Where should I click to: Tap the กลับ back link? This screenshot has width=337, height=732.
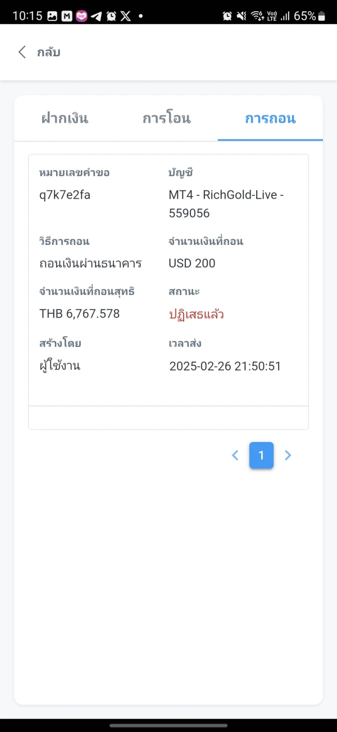[x=49, y=52]
